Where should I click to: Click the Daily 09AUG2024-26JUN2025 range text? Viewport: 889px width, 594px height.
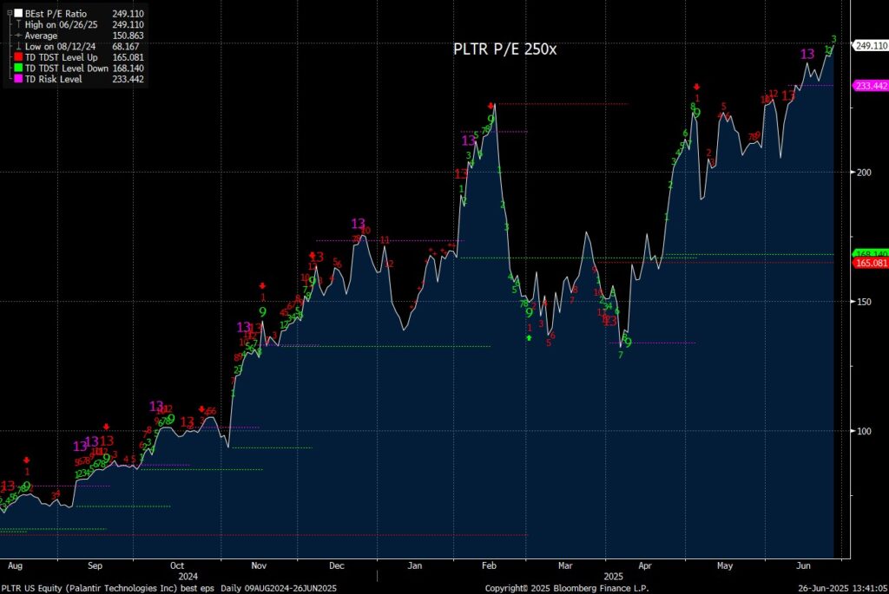(279, 588)
